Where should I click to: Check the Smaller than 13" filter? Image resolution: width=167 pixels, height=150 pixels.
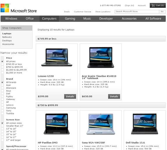point(2,126)
